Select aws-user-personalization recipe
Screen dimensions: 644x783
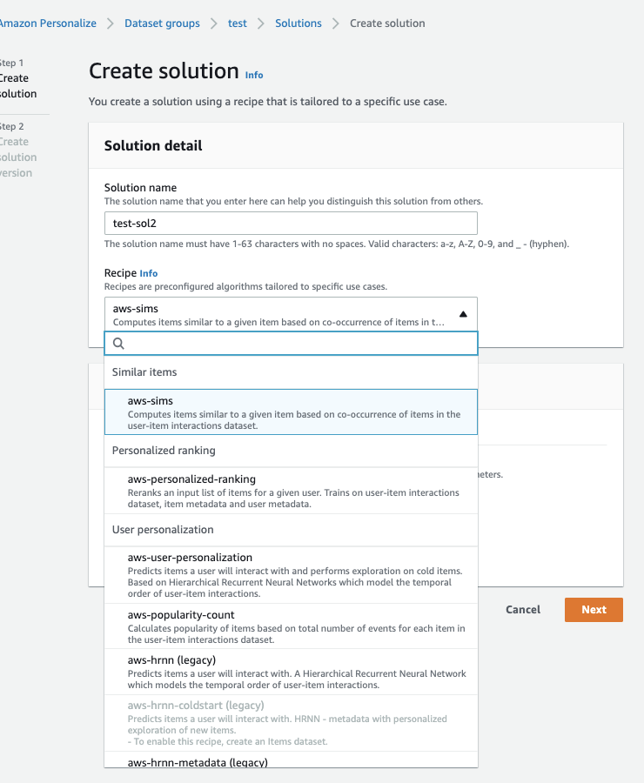click(x=291, y=575)
